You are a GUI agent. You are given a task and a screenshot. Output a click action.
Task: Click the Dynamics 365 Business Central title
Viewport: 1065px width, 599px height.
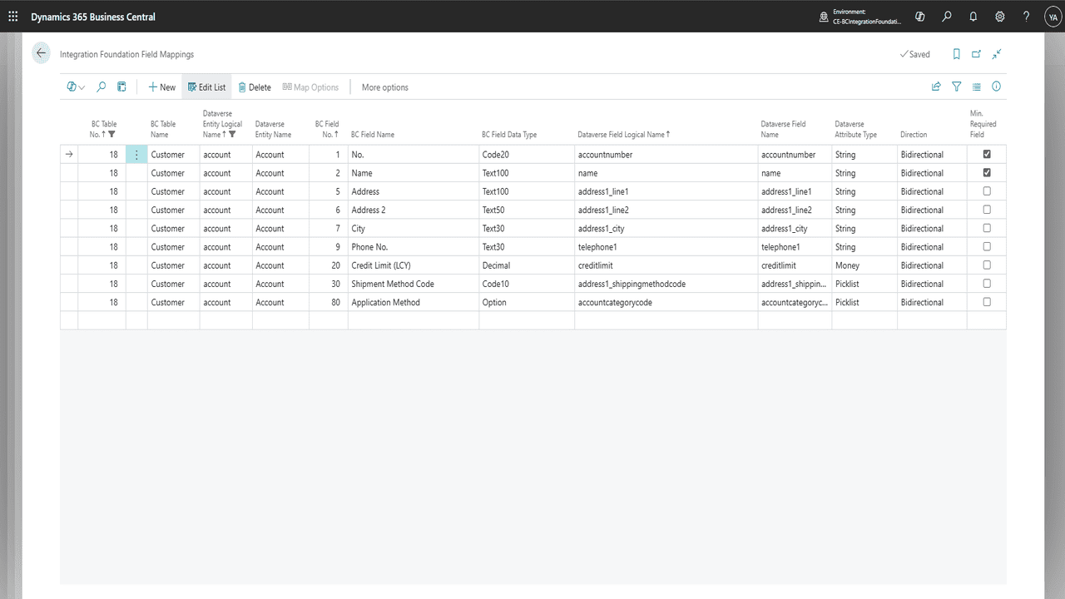point(93,17)
